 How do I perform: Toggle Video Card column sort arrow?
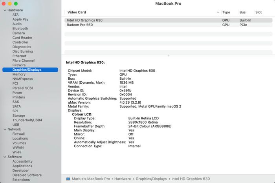click(218, 12)
